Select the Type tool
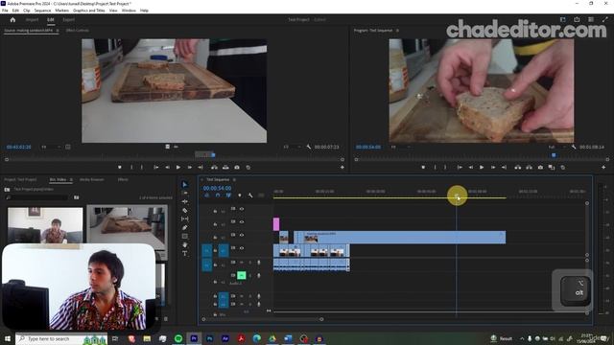The height and width of the screenshot is (345, 614). pos(185,253)
